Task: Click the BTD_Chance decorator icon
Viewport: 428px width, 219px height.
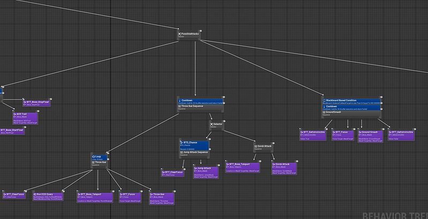Action: [x=182, y=142]
